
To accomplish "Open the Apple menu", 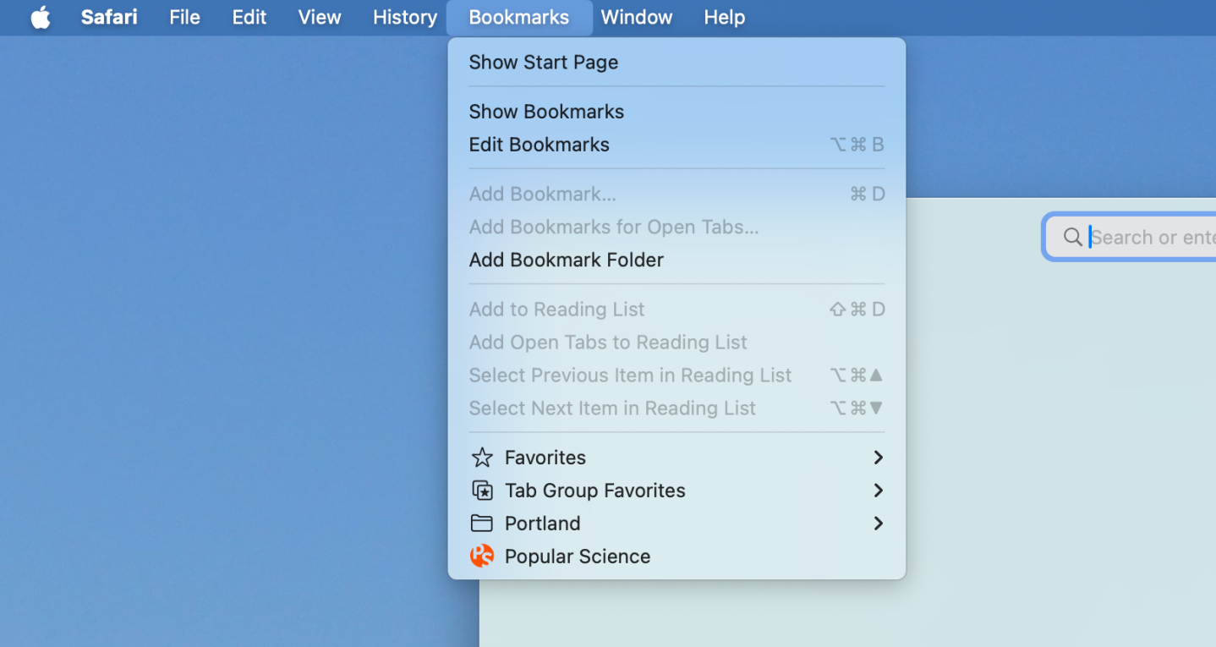I will (x=40, y=17).
